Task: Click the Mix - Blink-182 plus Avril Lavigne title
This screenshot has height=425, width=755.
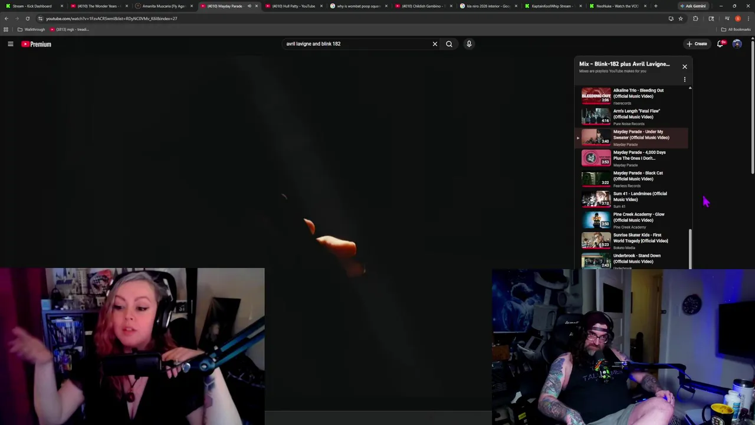Action: click(624, 64)
